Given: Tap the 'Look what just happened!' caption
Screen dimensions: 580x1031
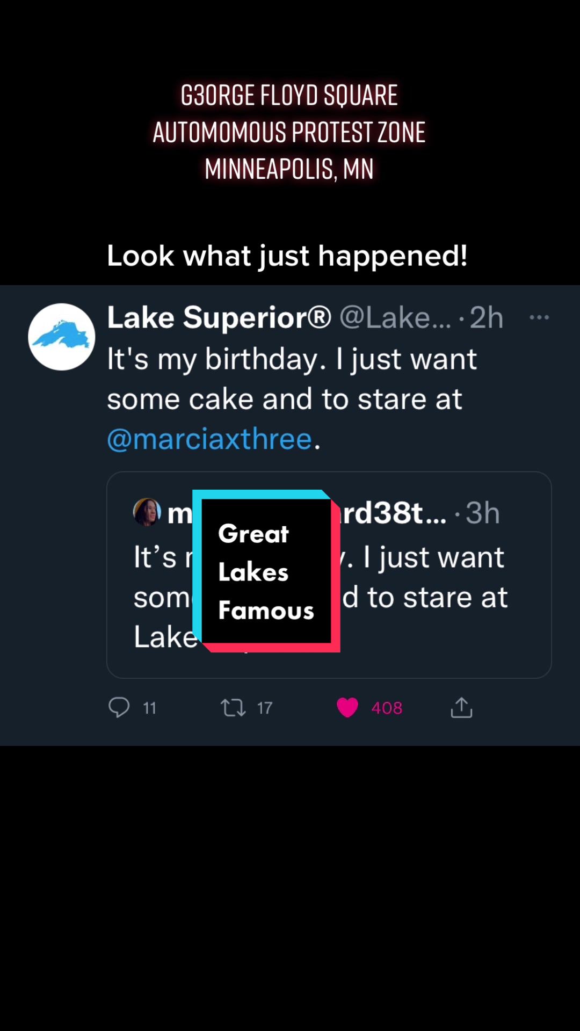Looking at the screenshot, I should pyautogui.click(x=287, y=256).
